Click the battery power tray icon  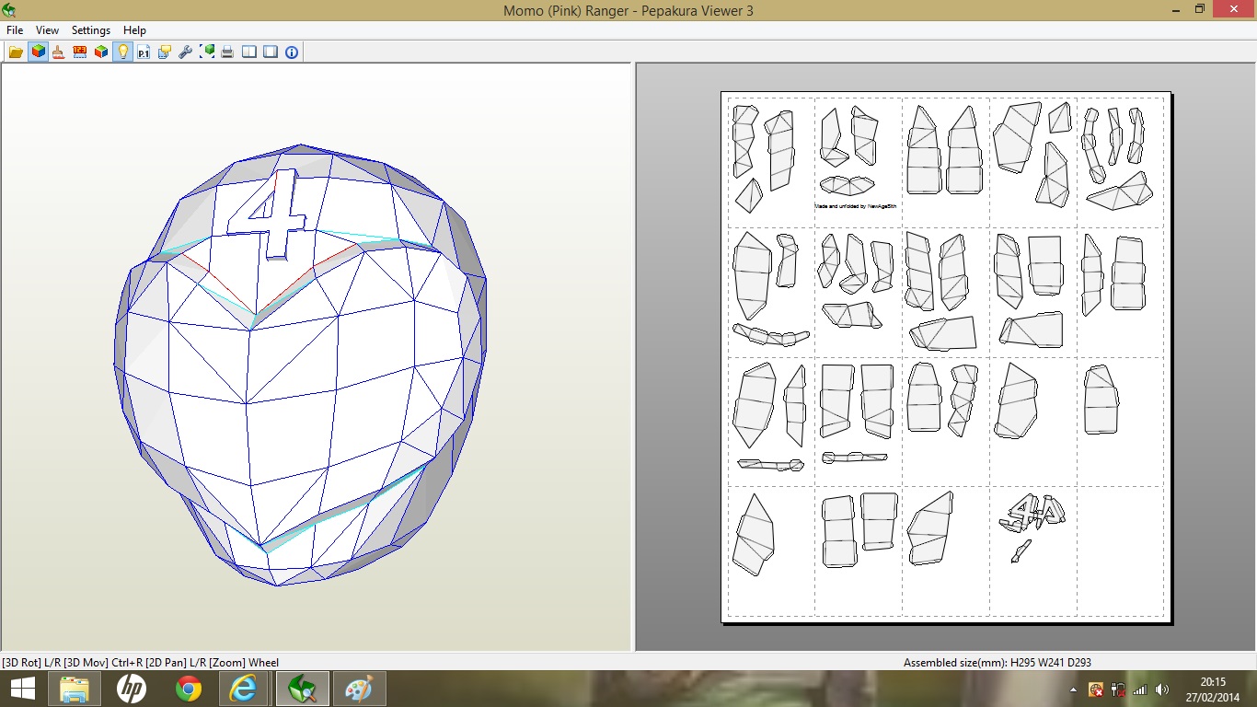[x=1118, y=689]
